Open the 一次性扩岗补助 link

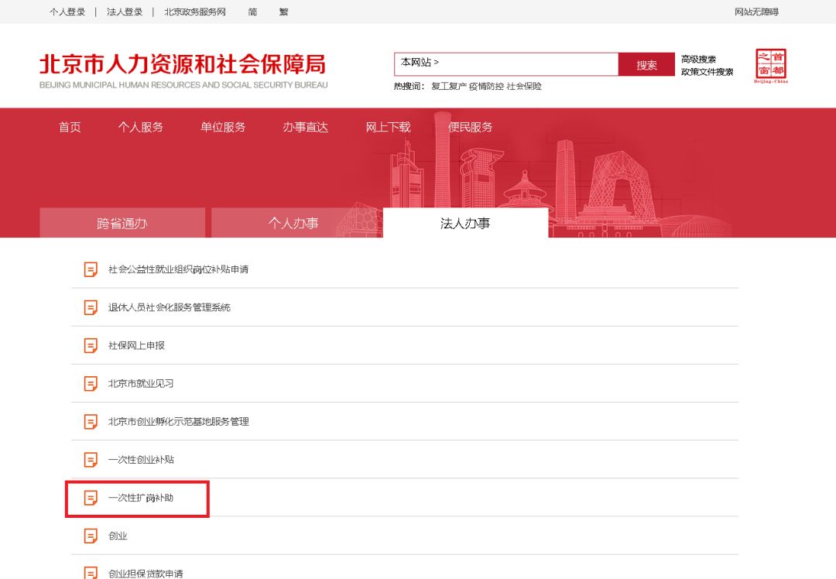click(x=141, y=498)
